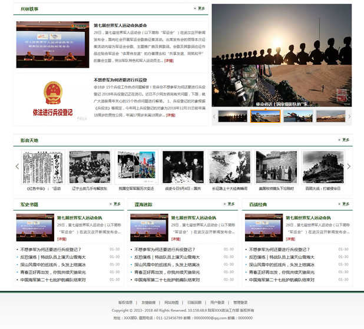
Task: Click the previous arrow in slideshow thumbnail strip
Action: click(215, 116)
